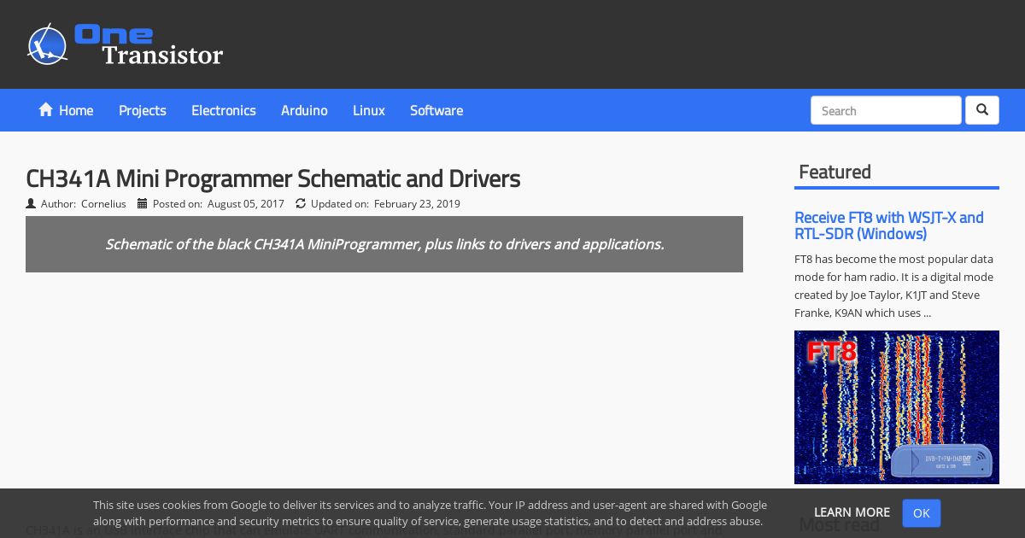The width and height of the screenshot is (1025, 538).
Task: Open the Home menu item
Action: [66, 110]
